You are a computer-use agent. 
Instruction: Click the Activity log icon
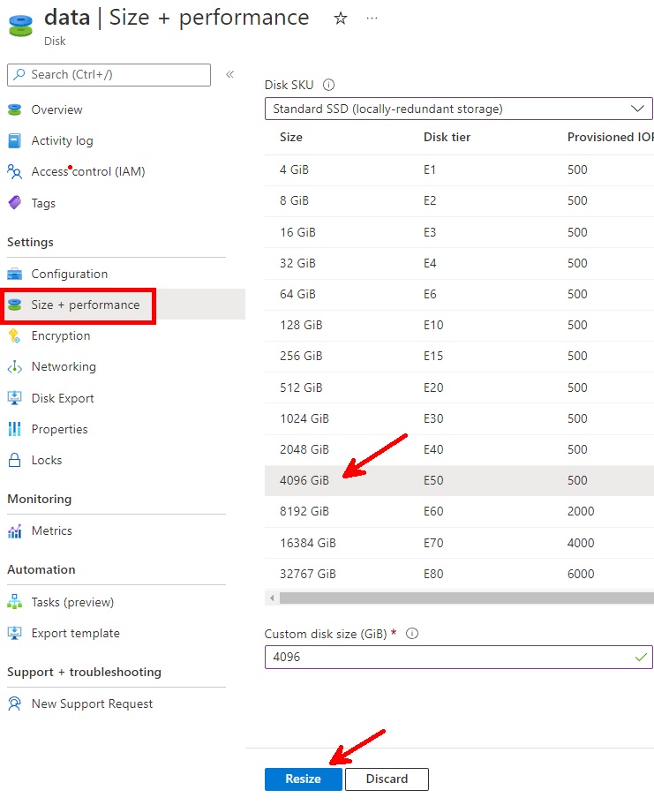coord(15,140)
